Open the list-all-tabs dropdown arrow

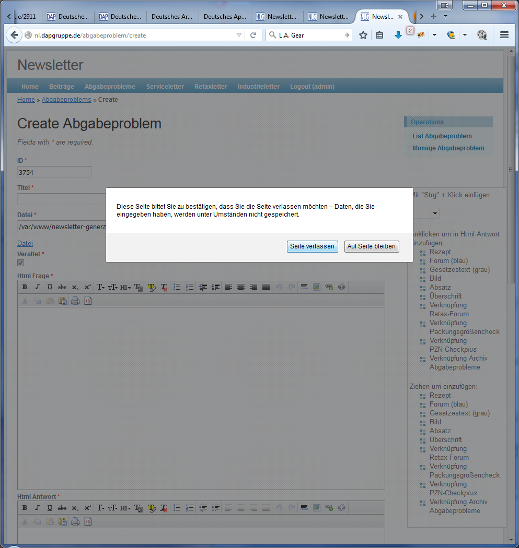tap(445, 16)
